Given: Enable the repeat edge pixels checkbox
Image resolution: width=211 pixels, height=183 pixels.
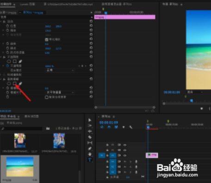Looking at the screenshot, I should point(47,97).
